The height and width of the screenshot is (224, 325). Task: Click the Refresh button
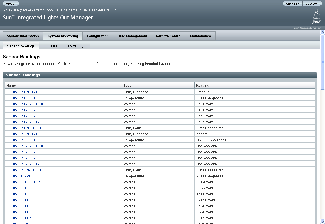[x=293, y=3]
